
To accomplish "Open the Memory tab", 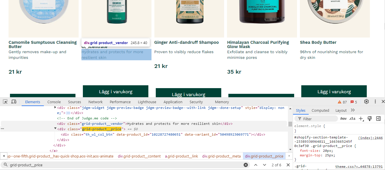I will [222, 102].
